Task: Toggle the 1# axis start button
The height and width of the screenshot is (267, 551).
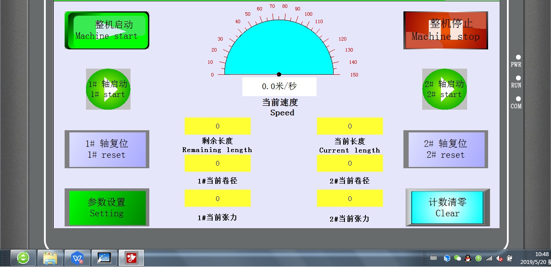Action: click(108, 89)
